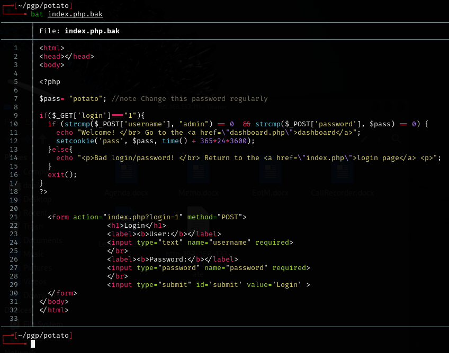Click the faint magnifier search icon

pos(395,139)
